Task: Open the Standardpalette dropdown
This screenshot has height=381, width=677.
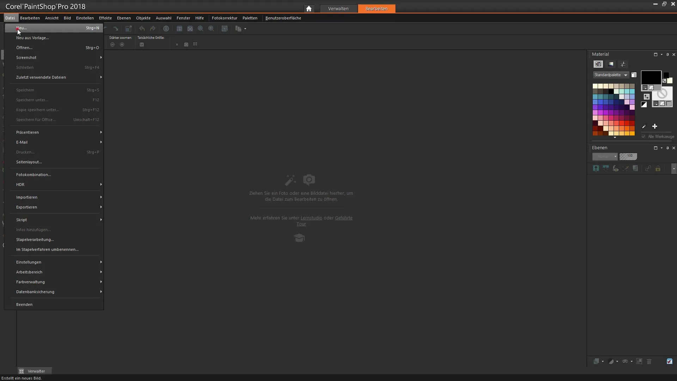Action: (611, 75)
